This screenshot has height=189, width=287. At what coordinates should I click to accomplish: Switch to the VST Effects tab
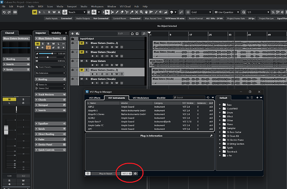(95, 98)
